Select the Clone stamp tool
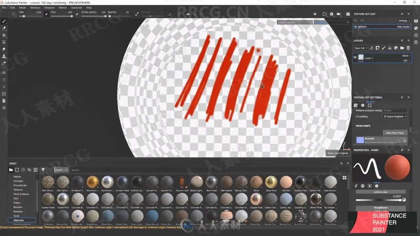The width and height of the screenshot is (420, 236). (4, 56)
